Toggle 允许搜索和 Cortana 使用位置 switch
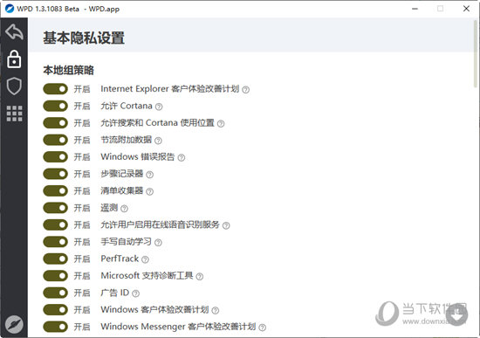This screenshot has width=480, height=338. tap(55, 123)
